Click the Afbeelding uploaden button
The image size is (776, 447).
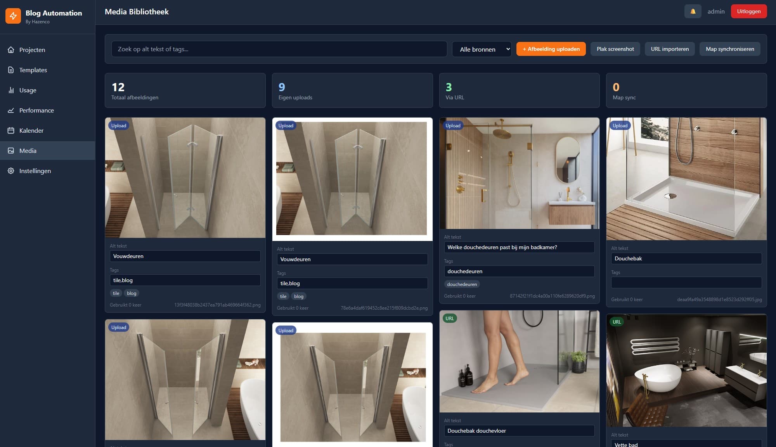coord(551,49)
